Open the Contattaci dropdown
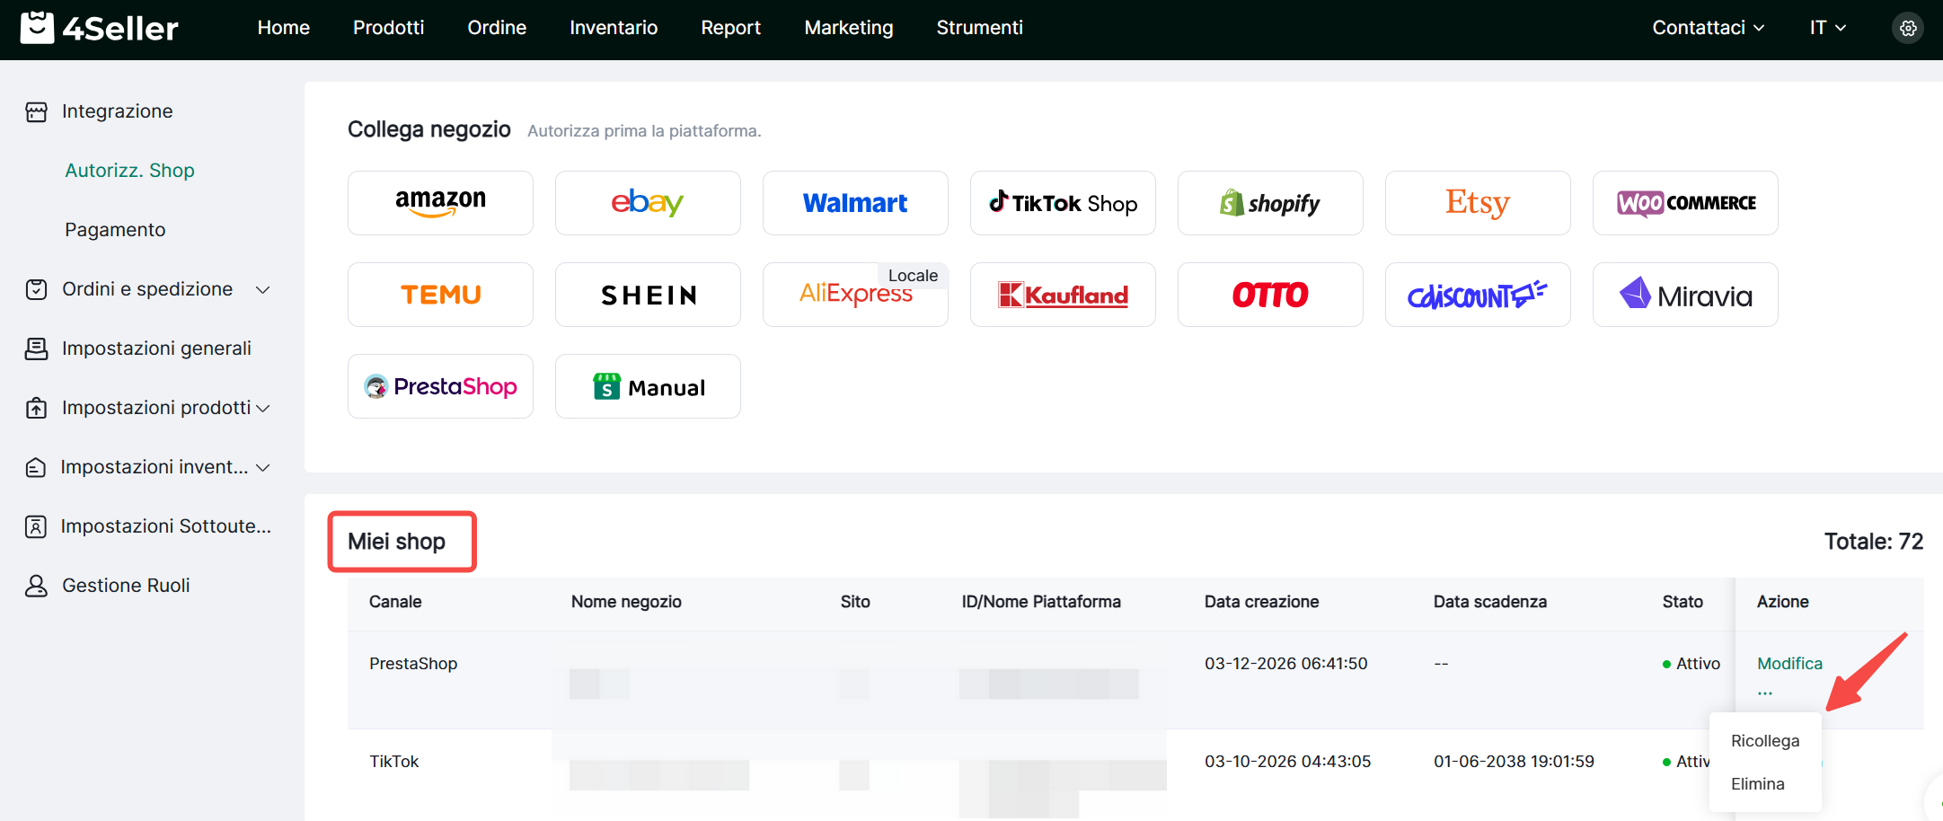The width and height of the screenshot is (1943, 821). pyautogui.click(x=1708, y=28)
